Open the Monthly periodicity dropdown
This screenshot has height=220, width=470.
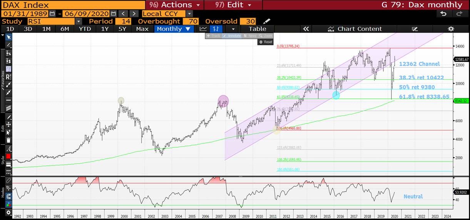tap(174, 29)
